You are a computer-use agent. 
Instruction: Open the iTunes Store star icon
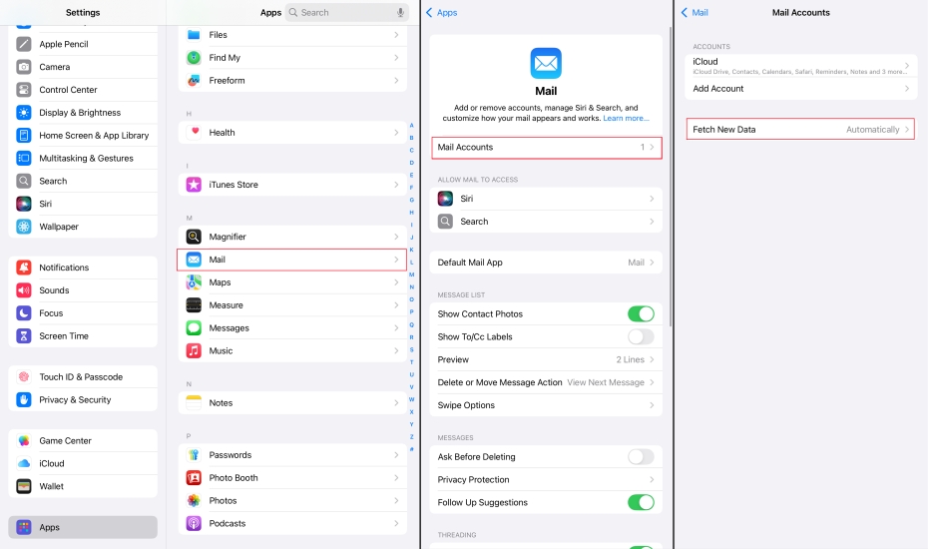point(194,185)
